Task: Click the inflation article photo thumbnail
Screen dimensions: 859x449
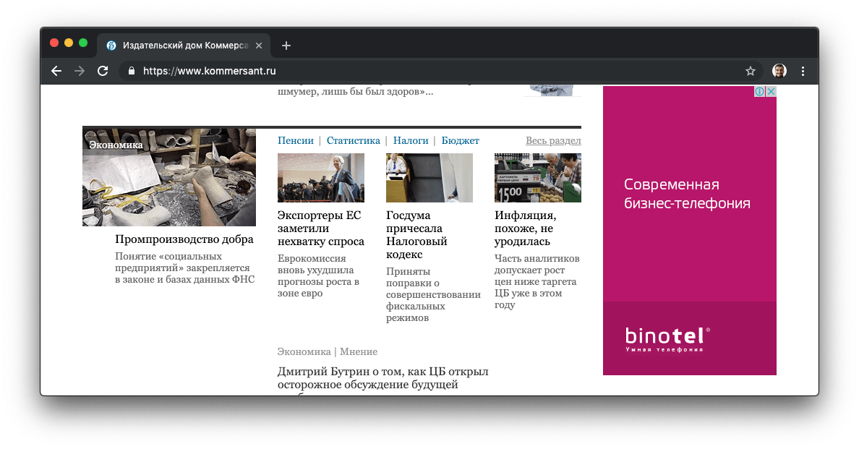Action: [x=537, y=177]
